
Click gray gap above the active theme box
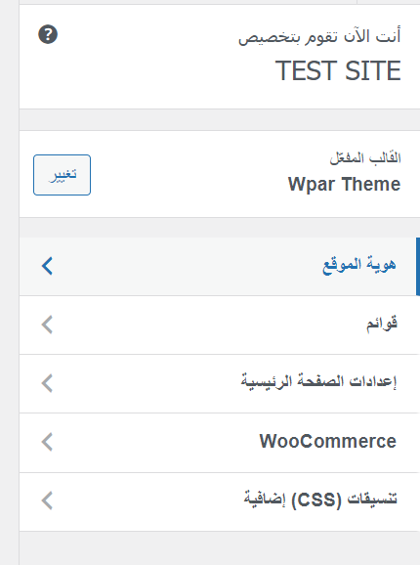tap(220, 120)
